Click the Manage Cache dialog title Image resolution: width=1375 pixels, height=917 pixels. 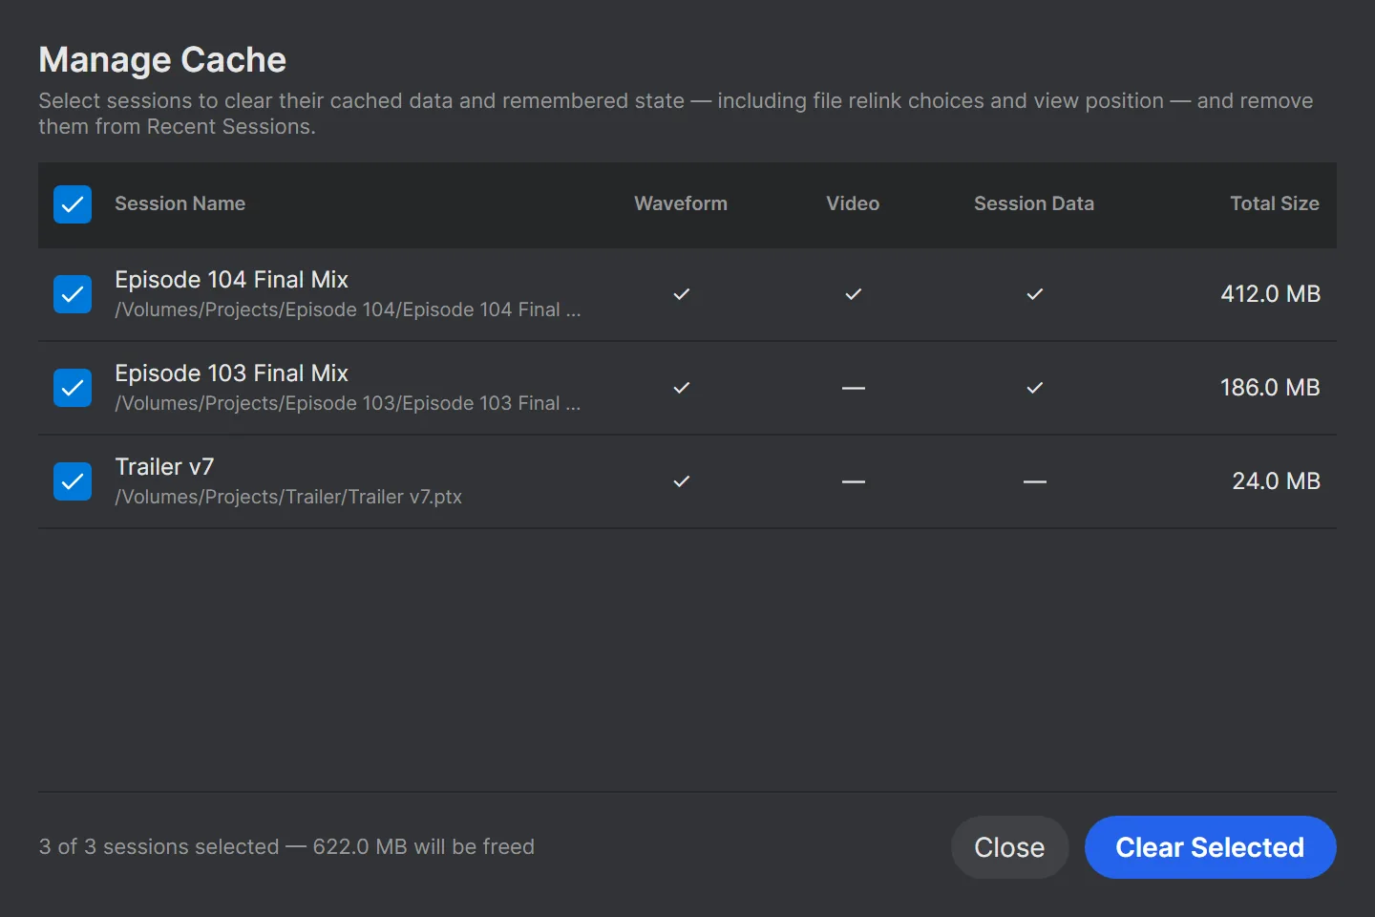coord(162,59)
